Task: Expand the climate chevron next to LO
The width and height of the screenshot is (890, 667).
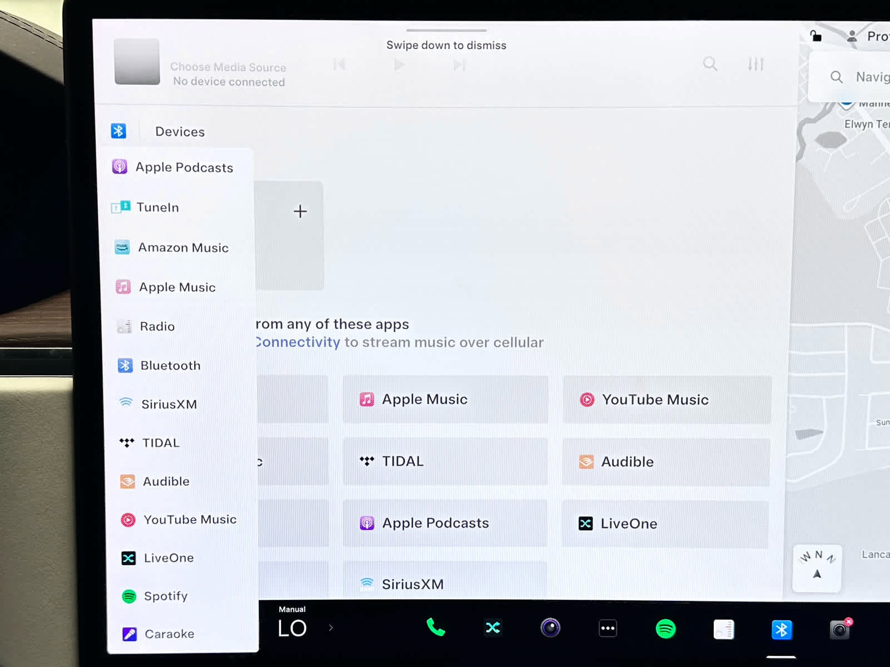Action: pos(331,628)
